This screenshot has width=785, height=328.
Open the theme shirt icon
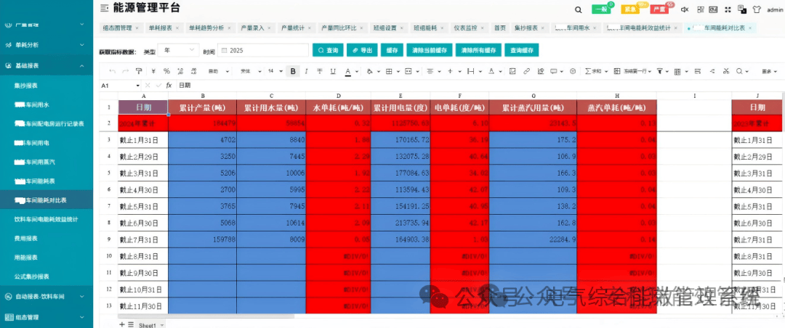(x=757, y=9)
